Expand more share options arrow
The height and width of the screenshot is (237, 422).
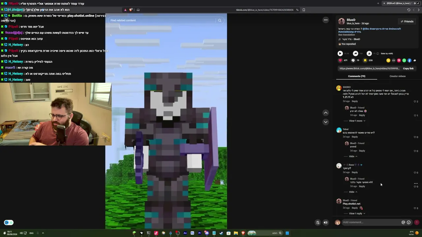coord(415,61)
